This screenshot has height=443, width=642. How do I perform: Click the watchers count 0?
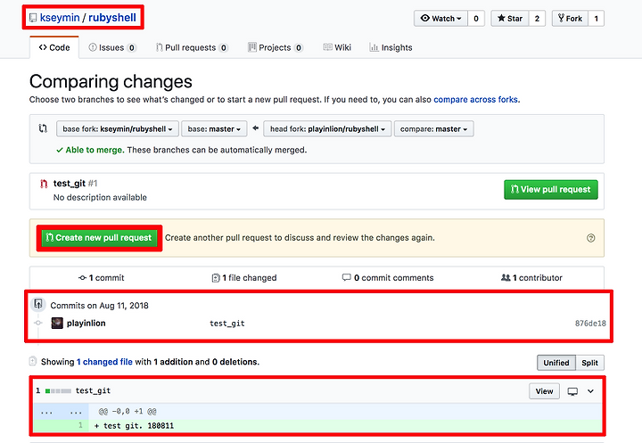pyautogui.click(x=476, y=19)
